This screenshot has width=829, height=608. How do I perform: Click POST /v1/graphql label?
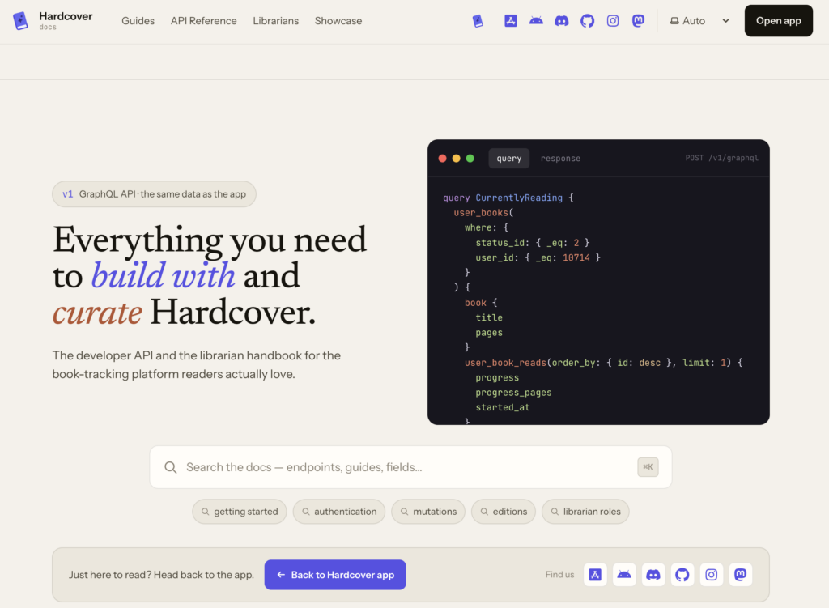tap(721, 158)
